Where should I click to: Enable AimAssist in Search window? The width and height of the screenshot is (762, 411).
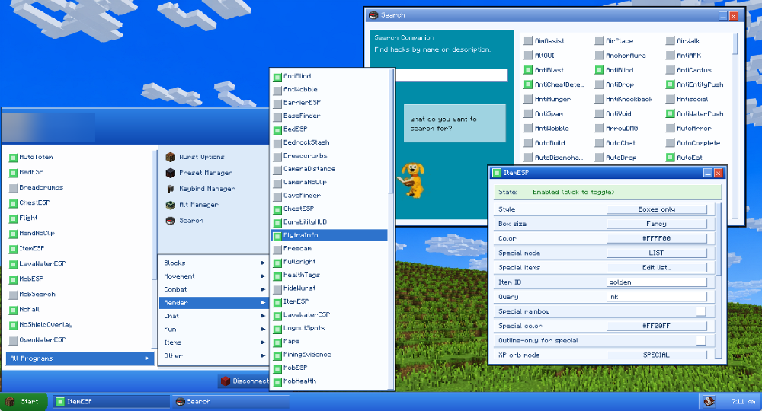pos(528,41)
